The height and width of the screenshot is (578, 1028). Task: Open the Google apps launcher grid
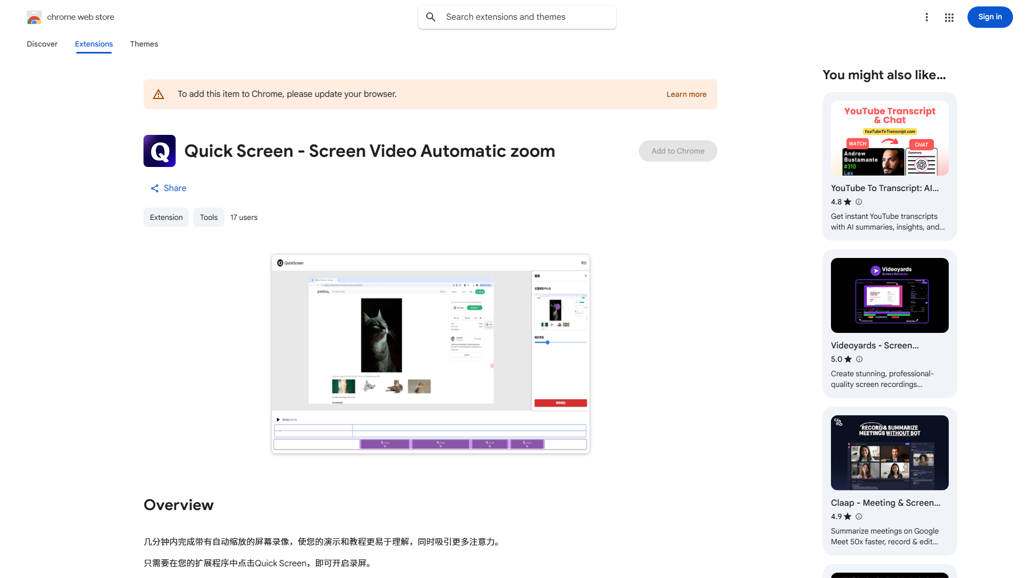click(x=949, y=17)
